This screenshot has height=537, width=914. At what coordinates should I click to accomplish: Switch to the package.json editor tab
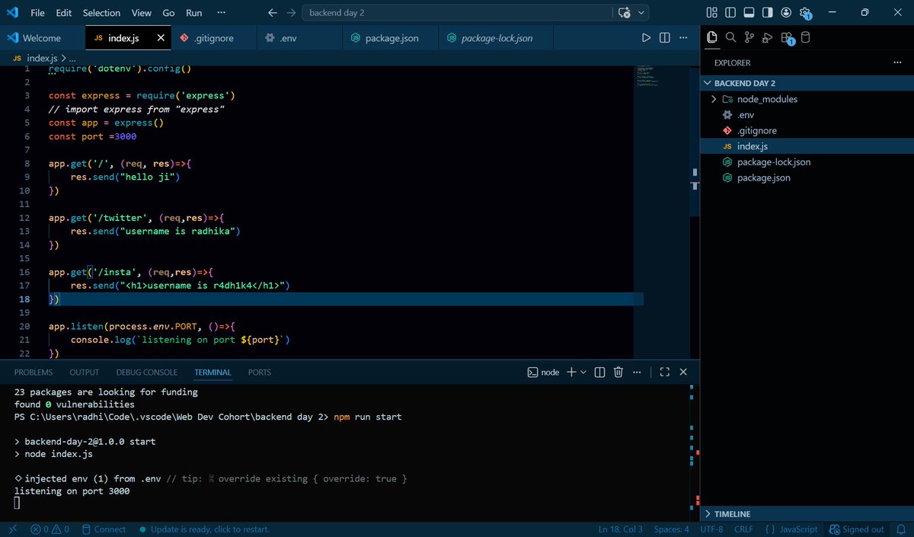(391, 37)
